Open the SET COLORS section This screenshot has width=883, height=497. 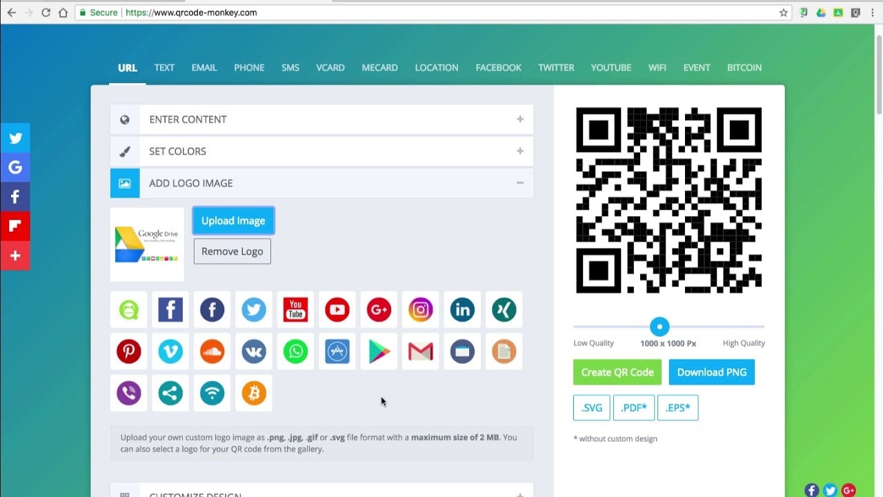(x=321, y=151)
